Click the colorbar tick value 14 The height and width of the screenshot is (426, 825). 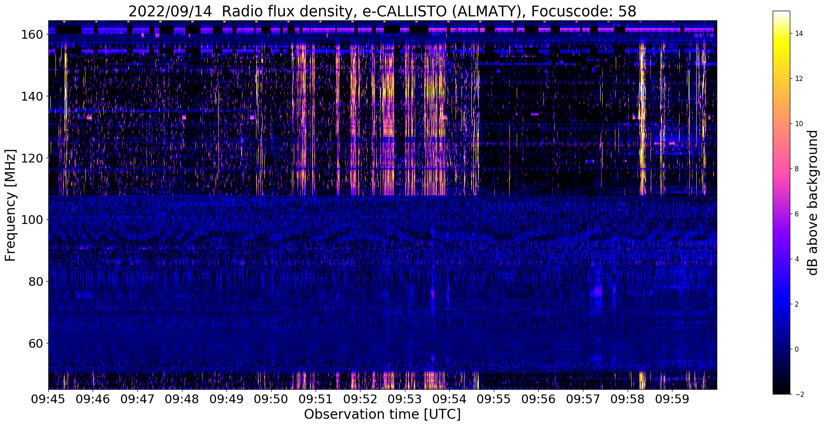point(799,34)
